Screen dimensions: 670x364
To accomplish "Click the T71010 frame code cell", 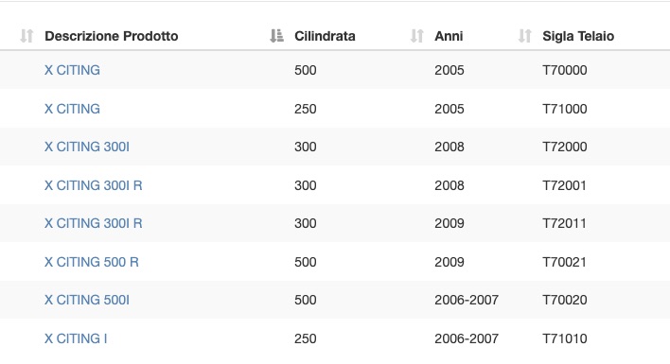I will [564, 338].
